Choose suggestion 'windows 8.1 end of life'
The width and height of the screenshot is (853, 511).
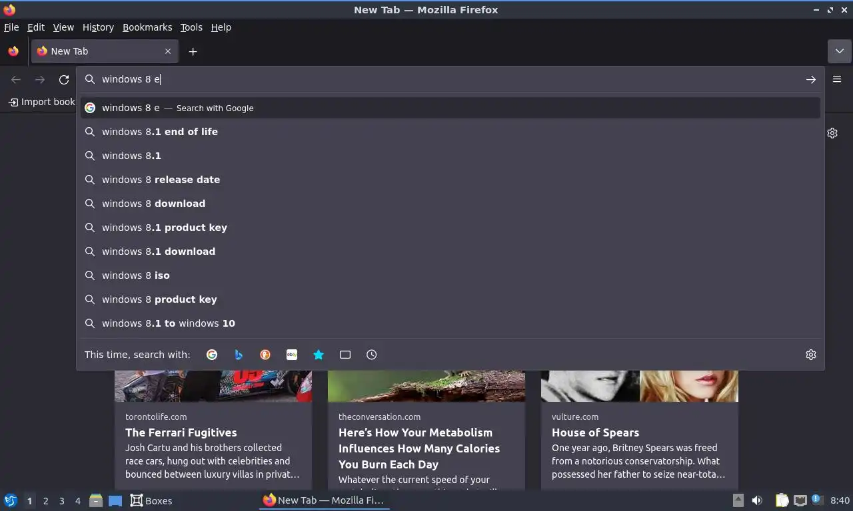(x=450, y=132)
